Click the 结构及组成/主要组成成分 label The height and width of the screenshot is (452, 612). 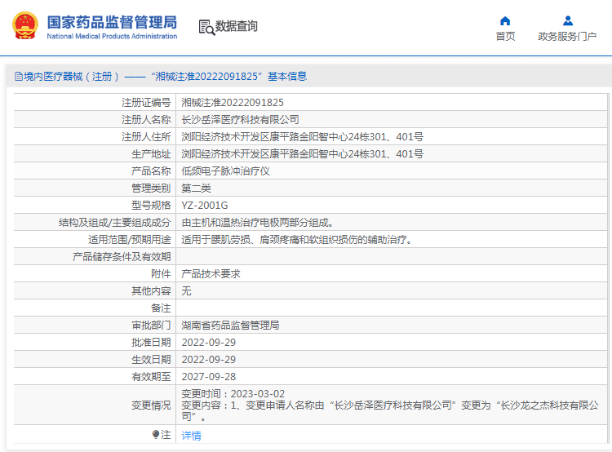(115, 223)
